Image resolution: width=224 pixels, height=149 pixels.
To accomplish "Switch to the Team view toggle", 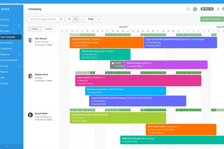I will click(x=35, y=29).
